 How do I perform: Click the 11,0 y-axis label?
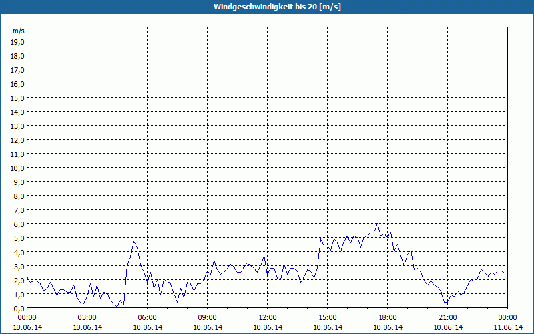tap(19, 154)
